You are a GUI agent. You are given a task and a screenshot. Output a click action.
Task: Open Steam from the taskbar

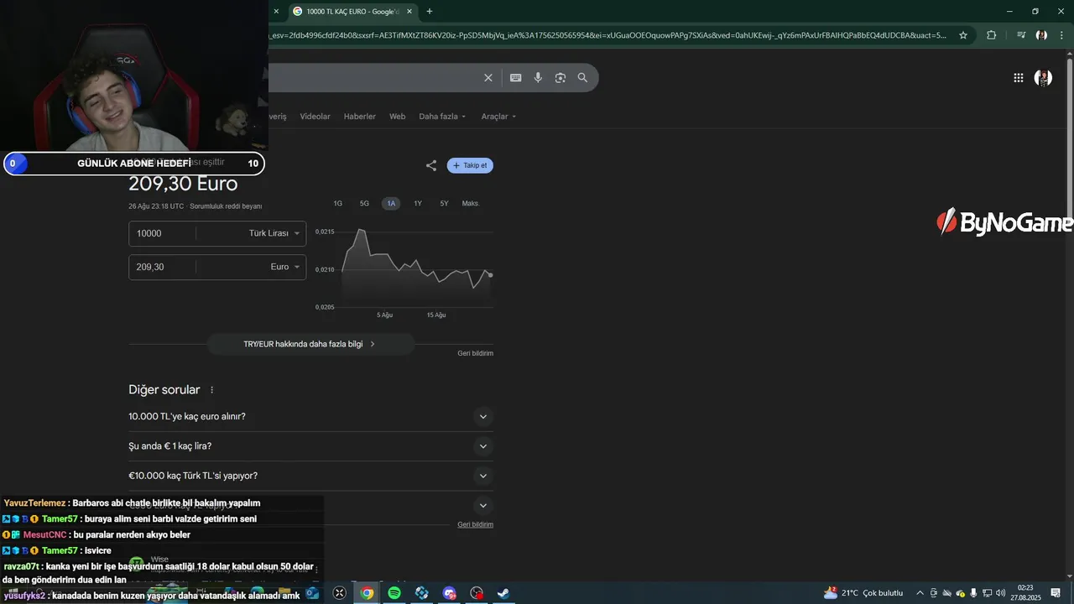[503, 593]
